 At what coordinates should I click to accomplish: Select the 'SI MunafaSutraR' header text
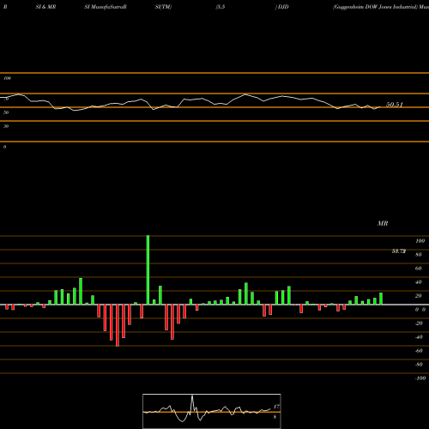pos(106,7)
